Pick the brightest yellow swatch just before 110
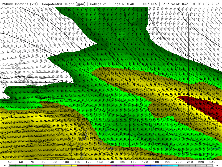 point(74,166)
